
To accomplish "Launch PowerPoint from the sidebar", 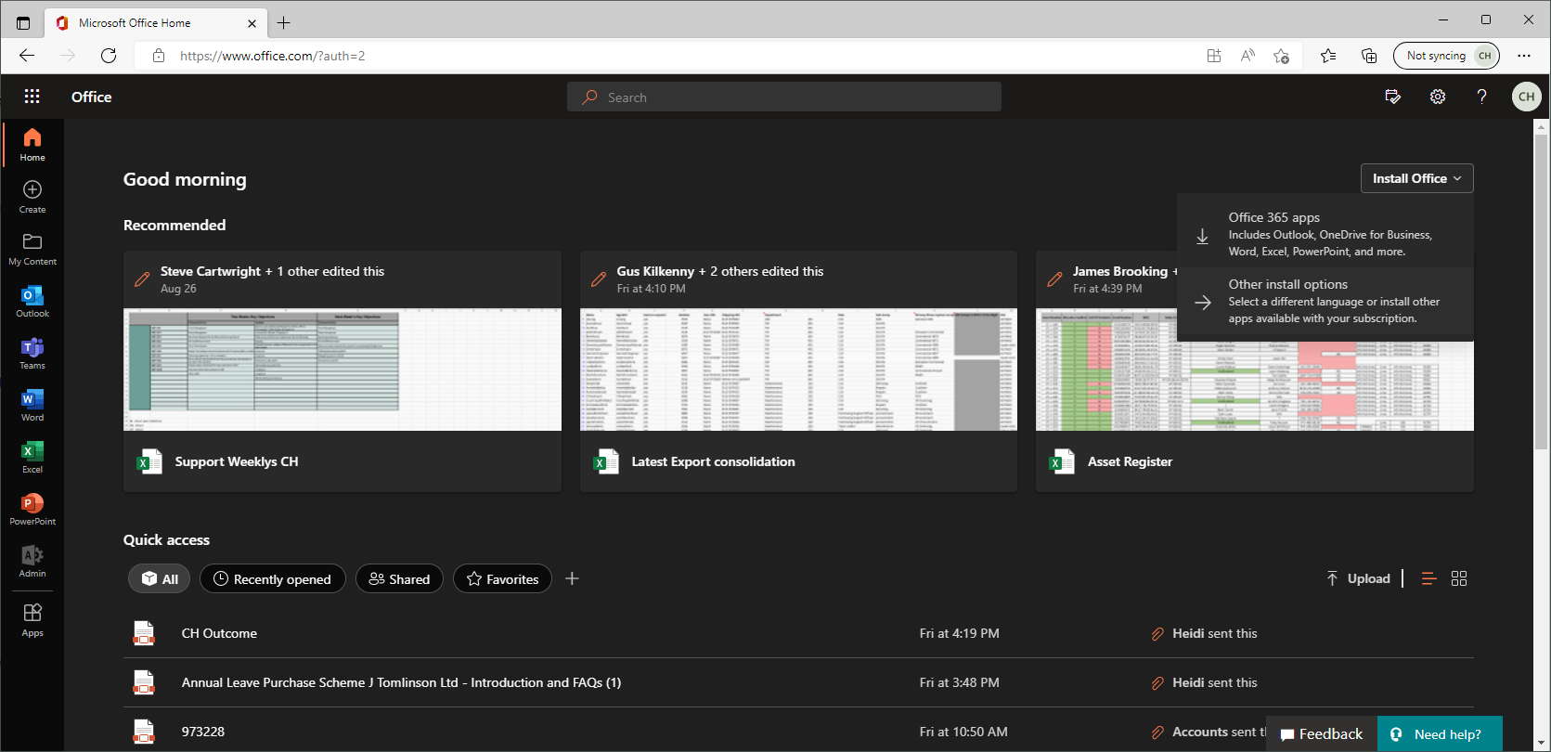I will pos(32,509).
